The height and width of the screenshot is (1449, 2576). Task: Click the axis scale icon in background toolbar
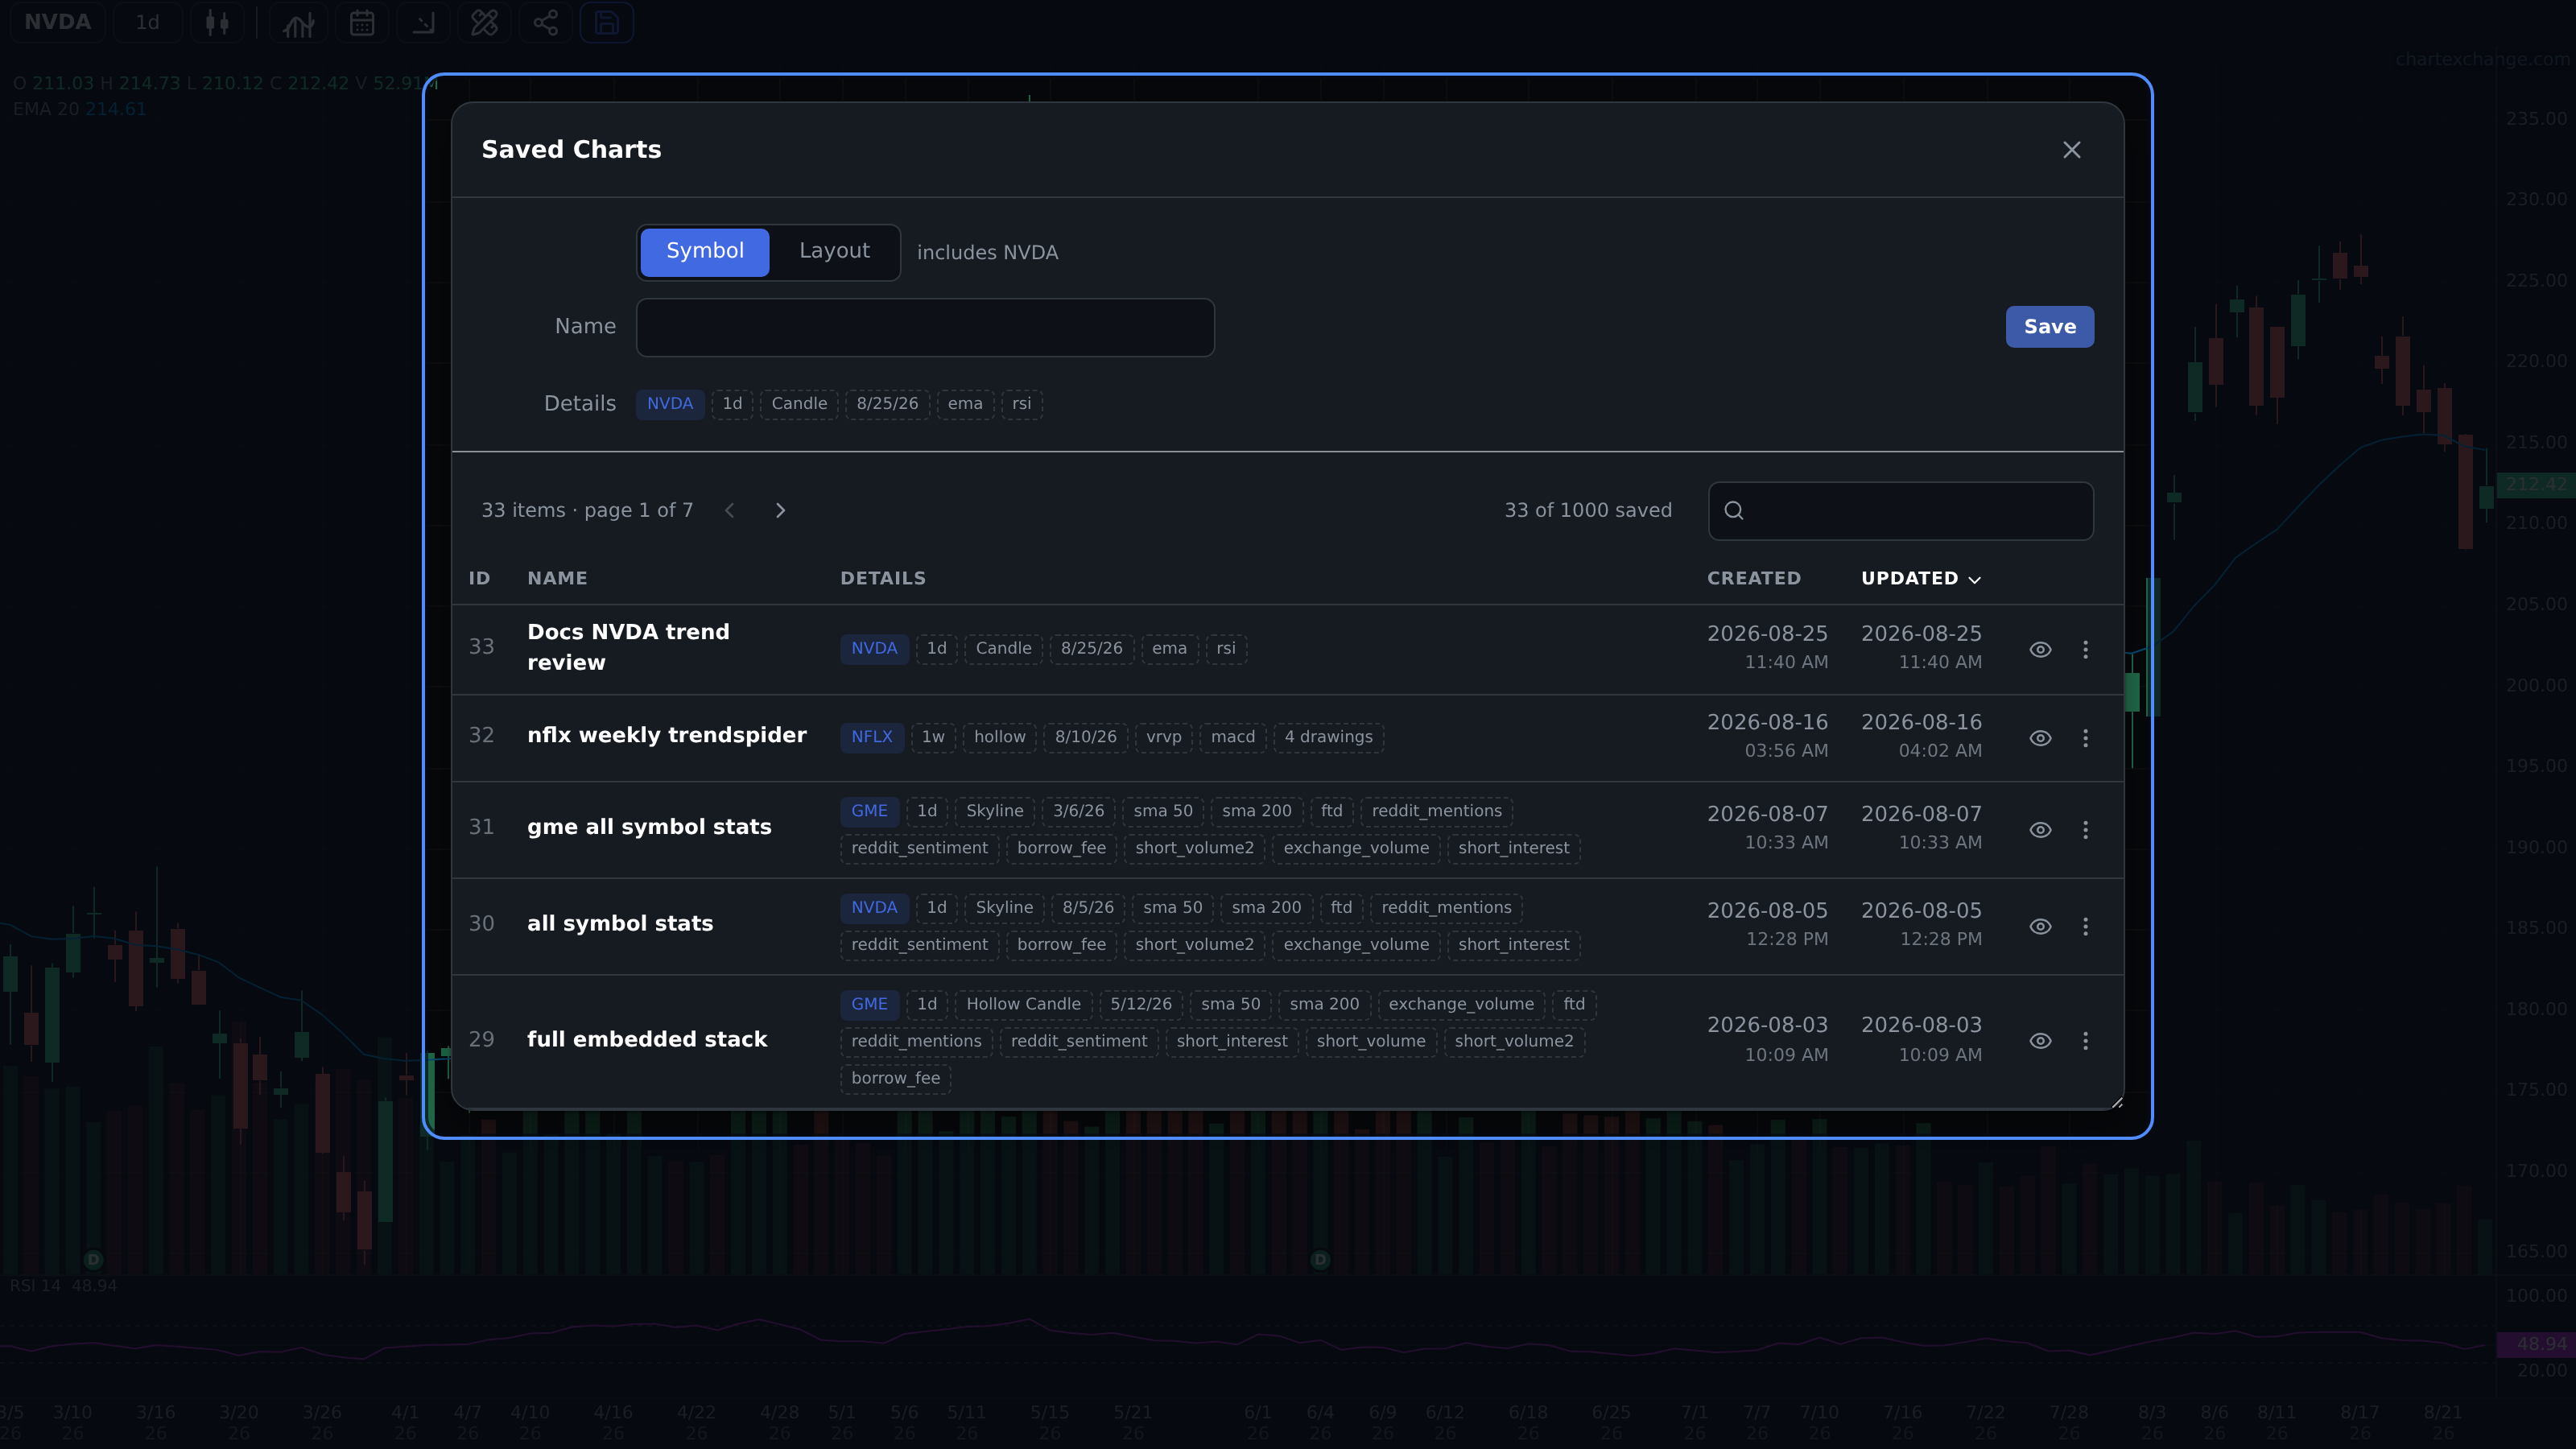click(423, 23)
